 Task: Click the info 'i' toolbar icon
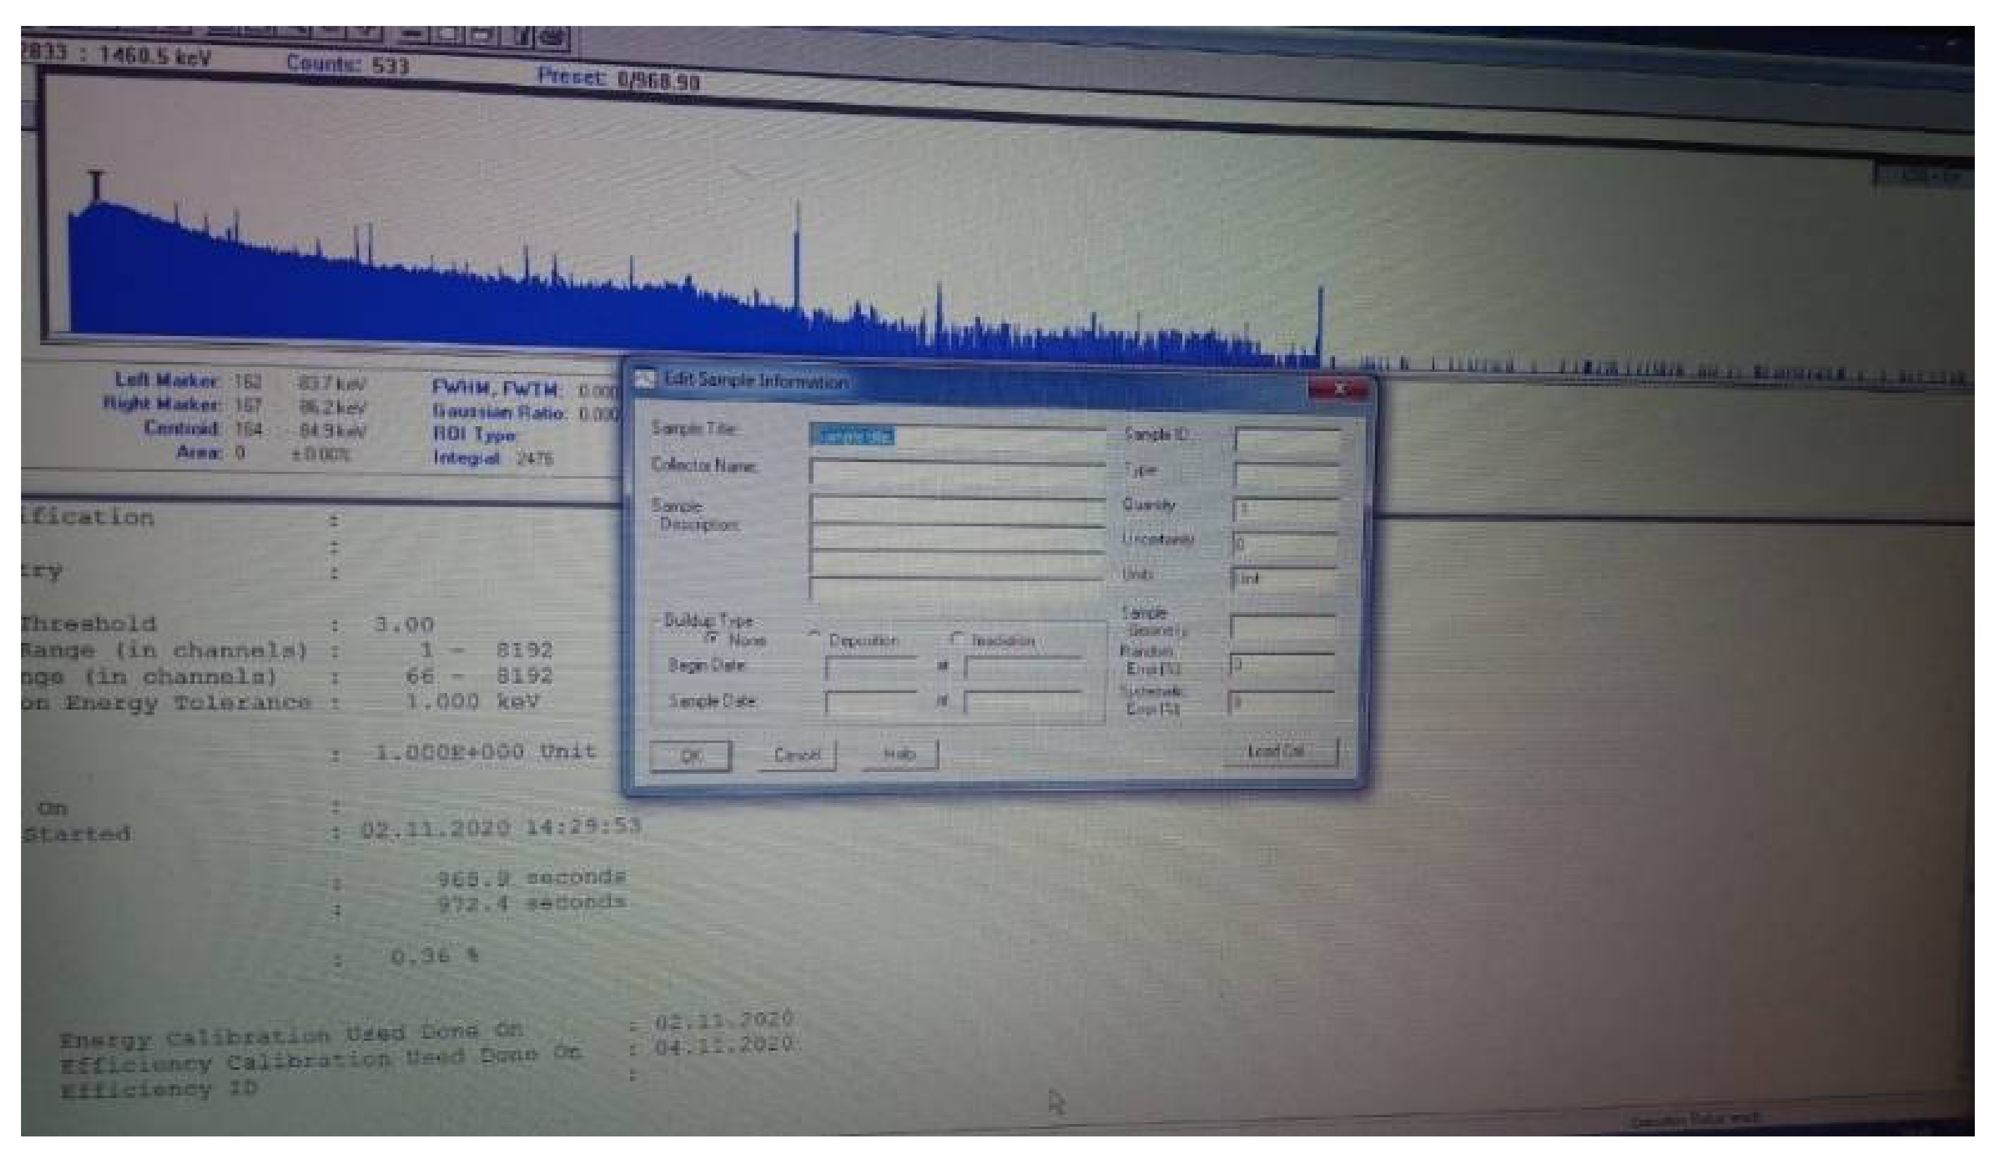[524, 35]
